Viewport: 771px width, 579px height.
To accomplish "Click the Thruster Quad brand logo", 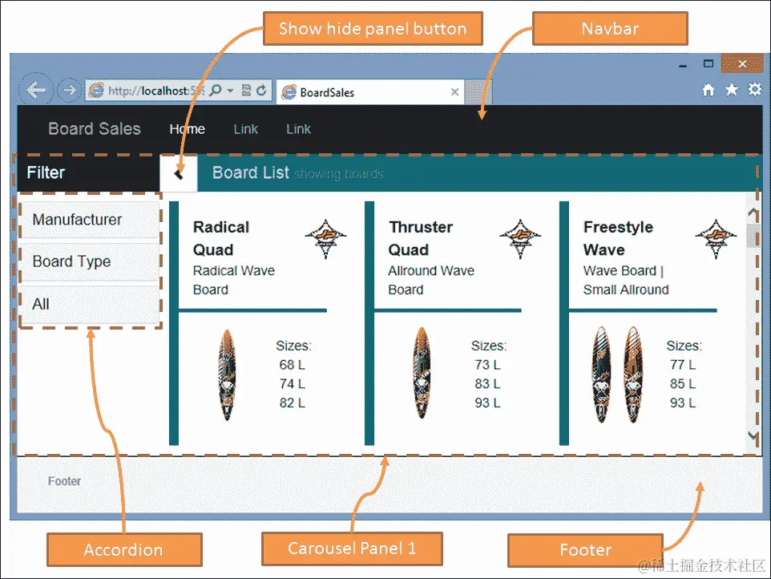I will click(520, 239).
